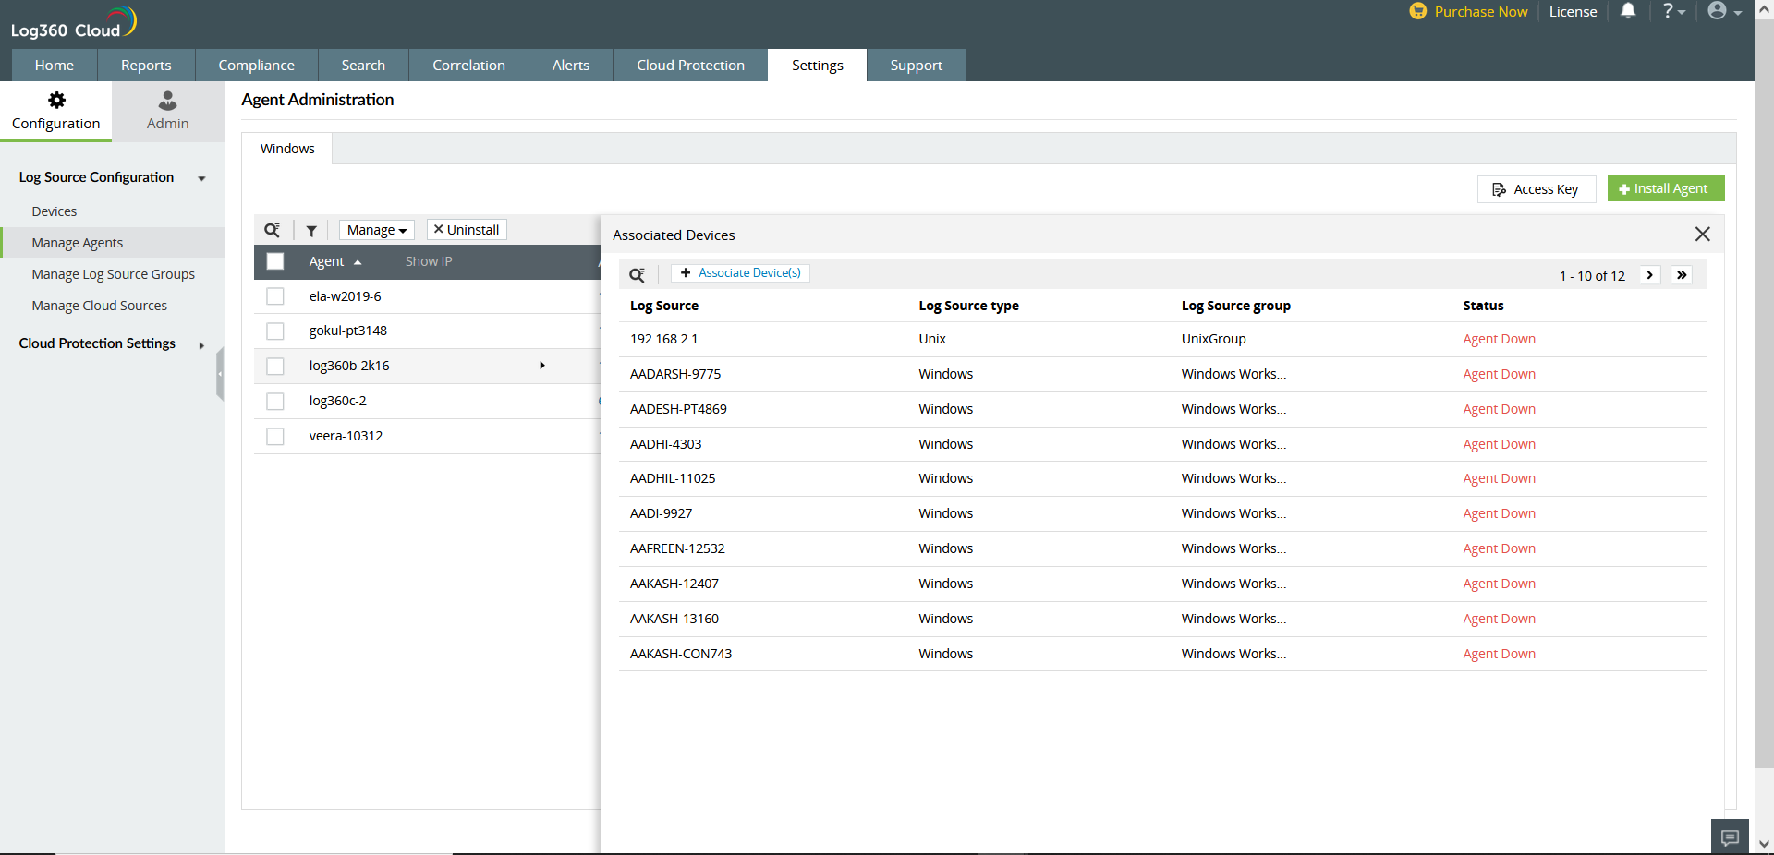This screenshot has height=855, width=1774.
Task: Jump to last page of devices
Action: pyautogui.click(x=1682, y=275)
